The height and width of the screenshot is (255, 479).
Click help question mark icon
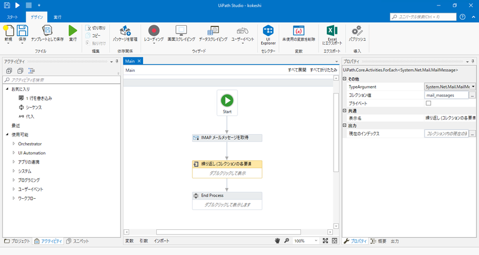pyautogui.click(x=462, y=17)
